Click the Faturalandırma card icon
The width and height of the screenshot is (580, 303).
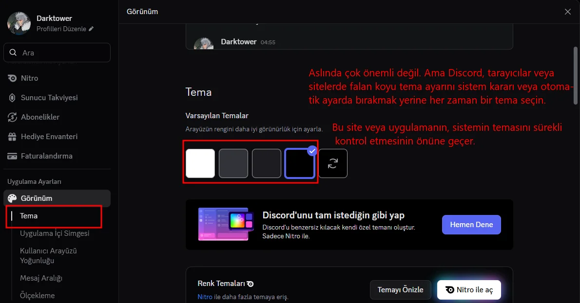pos(12,156)
